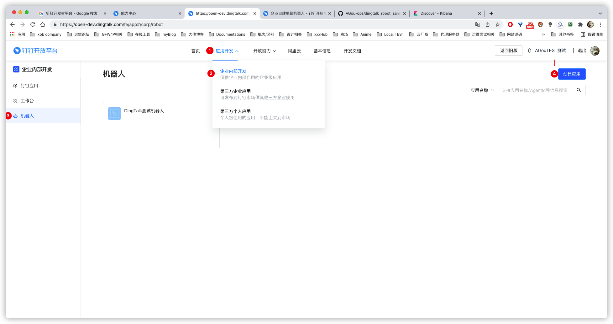Viewport: 613px width, 324px height.
Task: Click the 退出 logout link
Action: [582, 50]
